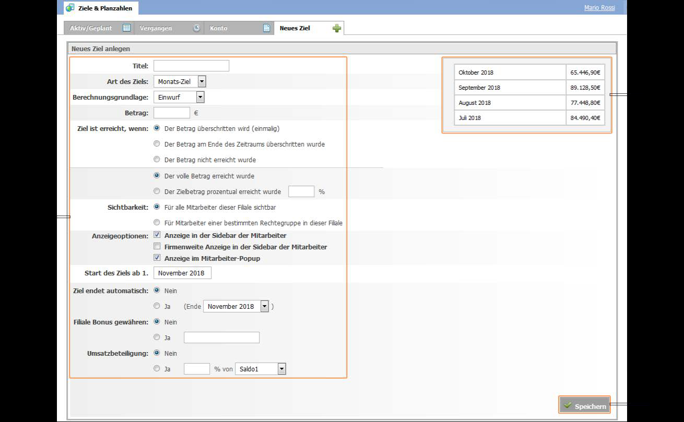Click into the Titel input field

191,66
